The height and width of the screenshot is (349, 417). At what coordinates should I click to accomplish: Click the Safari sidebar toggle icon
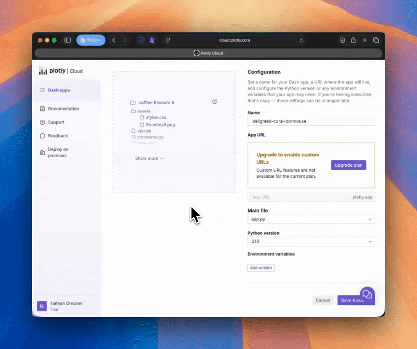[x=68, y=40]
